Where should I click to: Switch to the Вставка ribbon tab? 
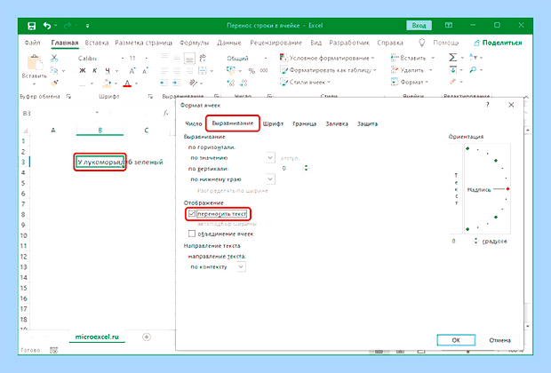(x=97, y=43)
